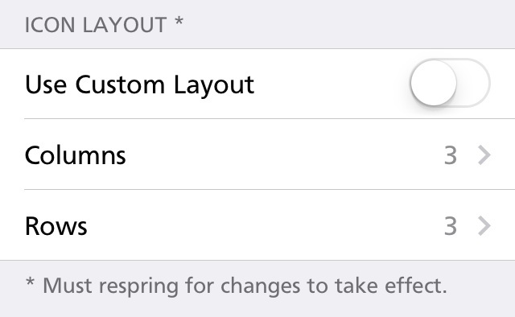Open the Columns setting row

coord(257,154)
